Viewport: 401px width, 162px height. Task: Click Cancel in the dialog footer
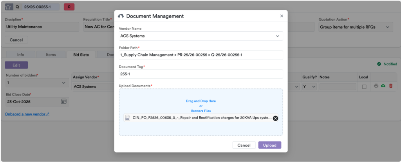244,145
